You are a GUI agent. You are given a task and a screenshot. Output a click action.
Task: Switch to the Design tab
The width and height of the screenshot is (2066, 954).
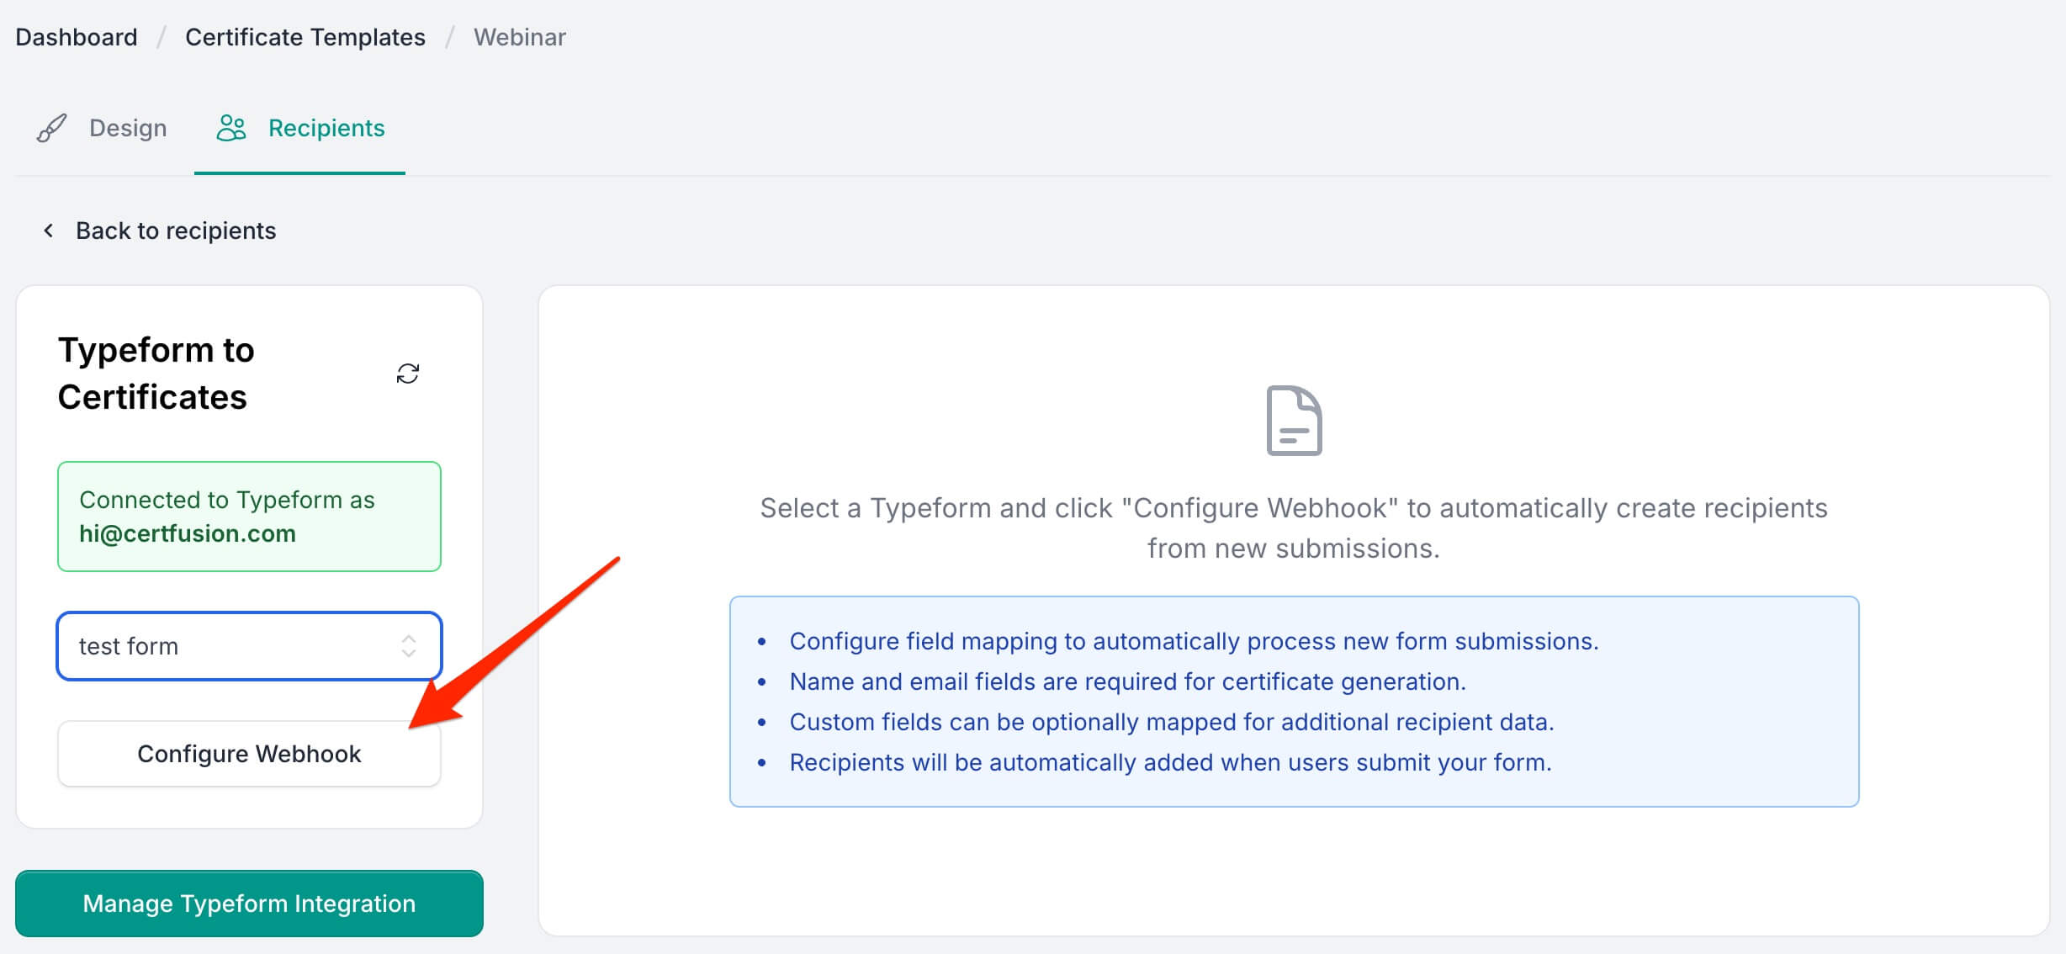pyautogui.click(x=128, y=128)
